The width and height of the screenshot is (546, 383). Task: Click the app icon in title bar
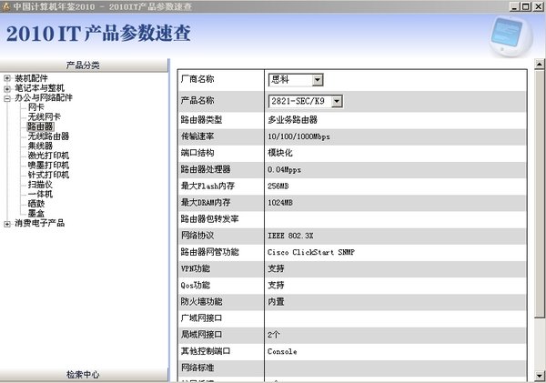[6, 6]
